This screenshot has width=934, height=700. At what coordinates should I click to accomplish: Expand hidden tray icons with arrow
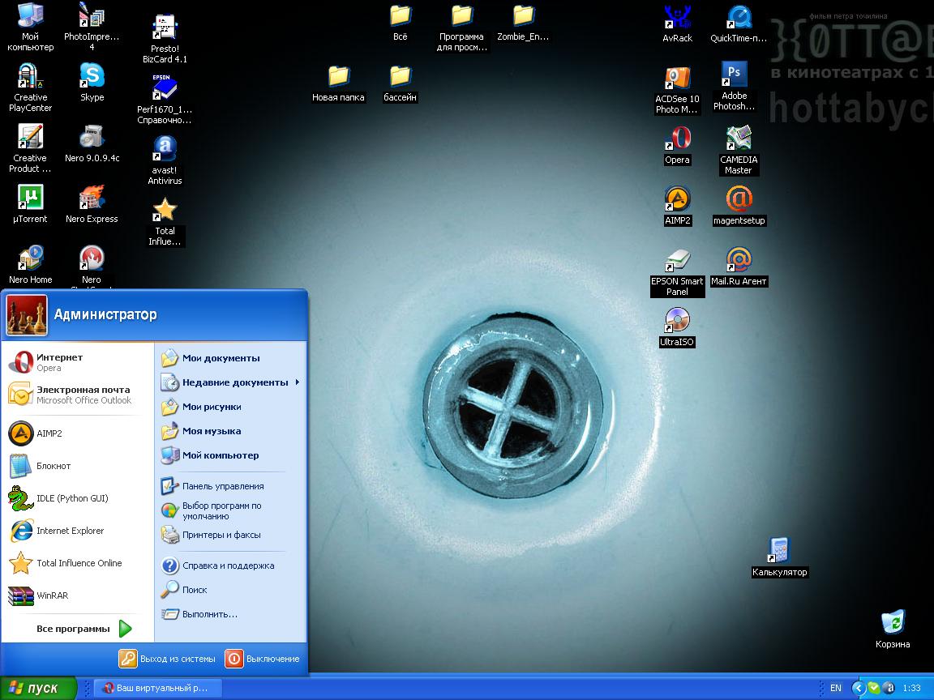coord(858,688)
